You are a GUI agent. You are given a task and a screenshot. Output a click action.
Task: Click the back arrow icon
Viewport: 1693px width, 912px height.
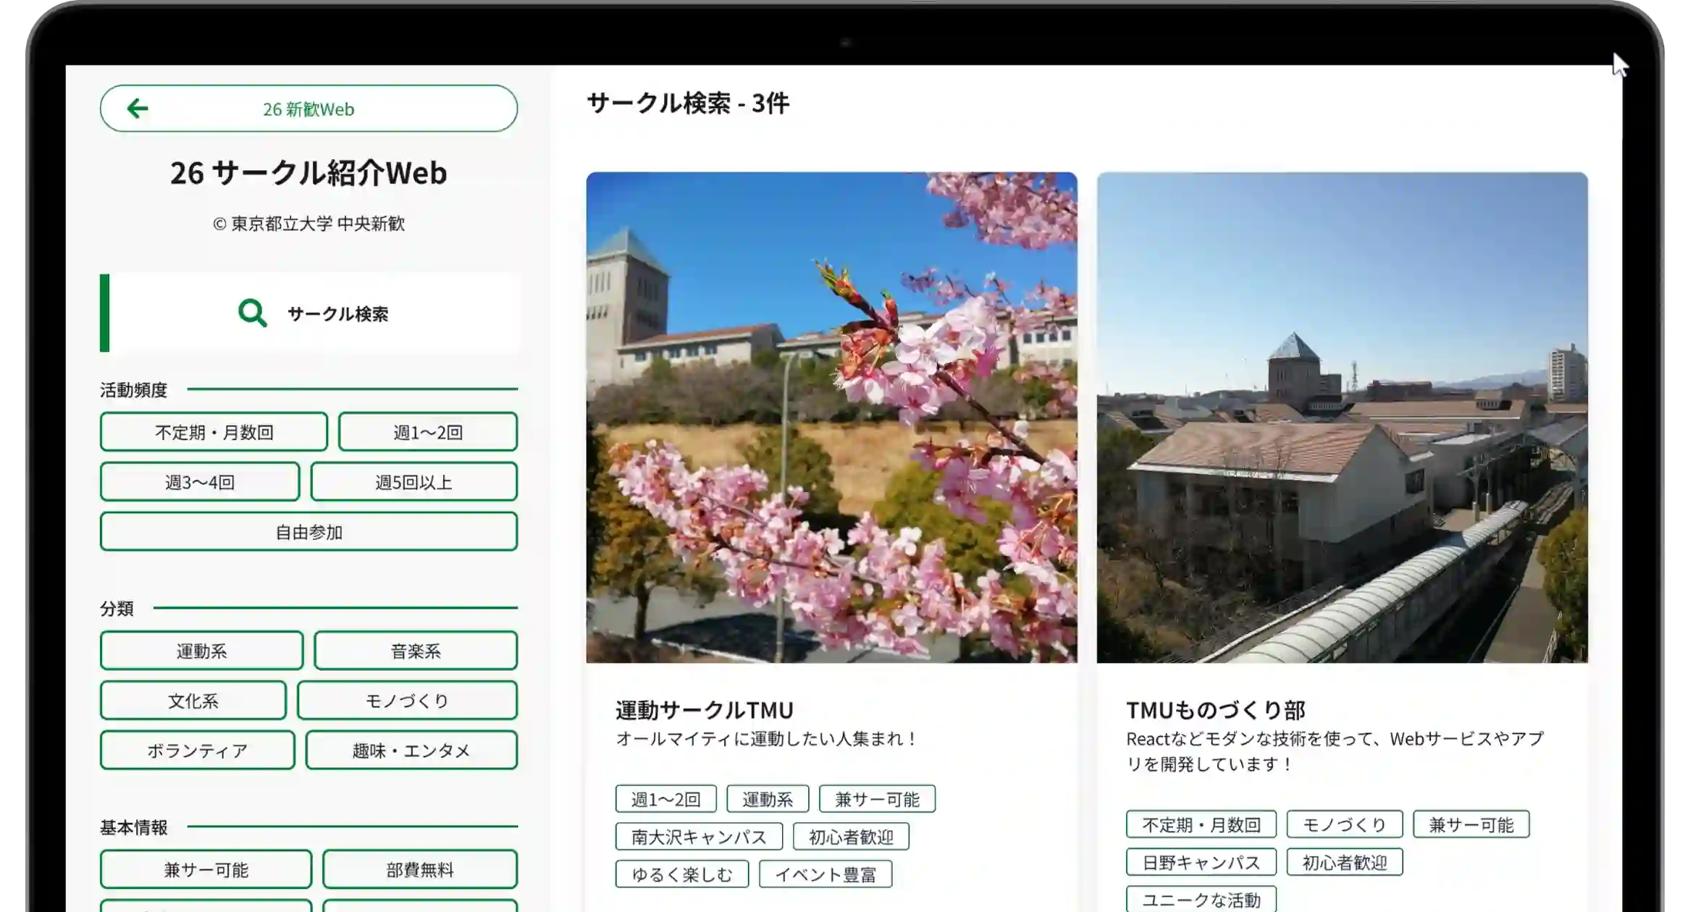click(137, 109)
